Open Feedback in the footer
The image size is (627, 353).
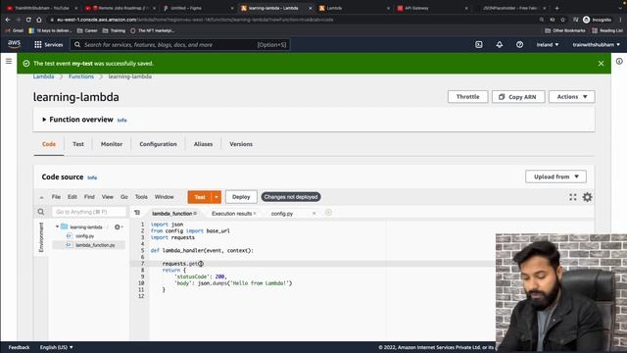(19, 347)
